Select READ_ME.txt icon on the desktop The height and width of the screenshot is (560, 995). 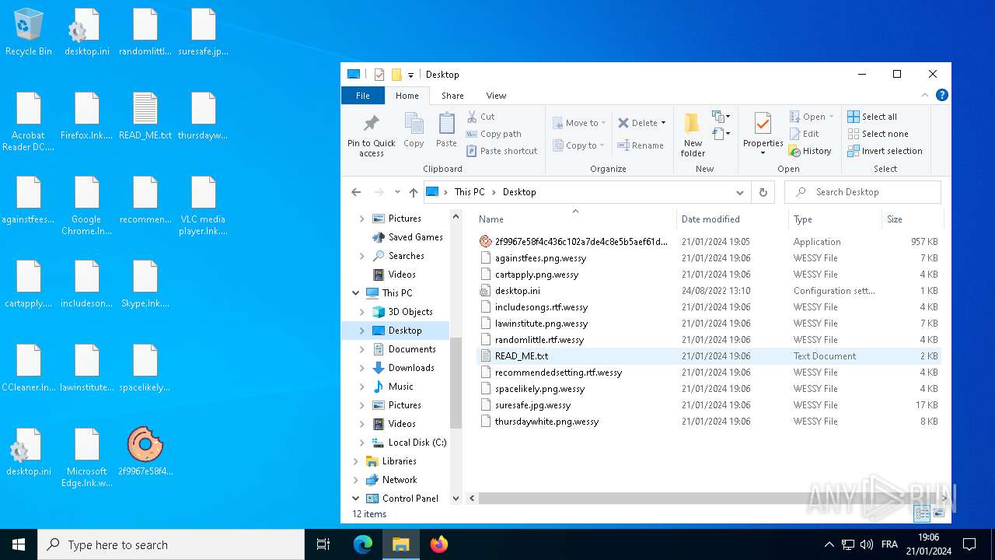(145, 117)
